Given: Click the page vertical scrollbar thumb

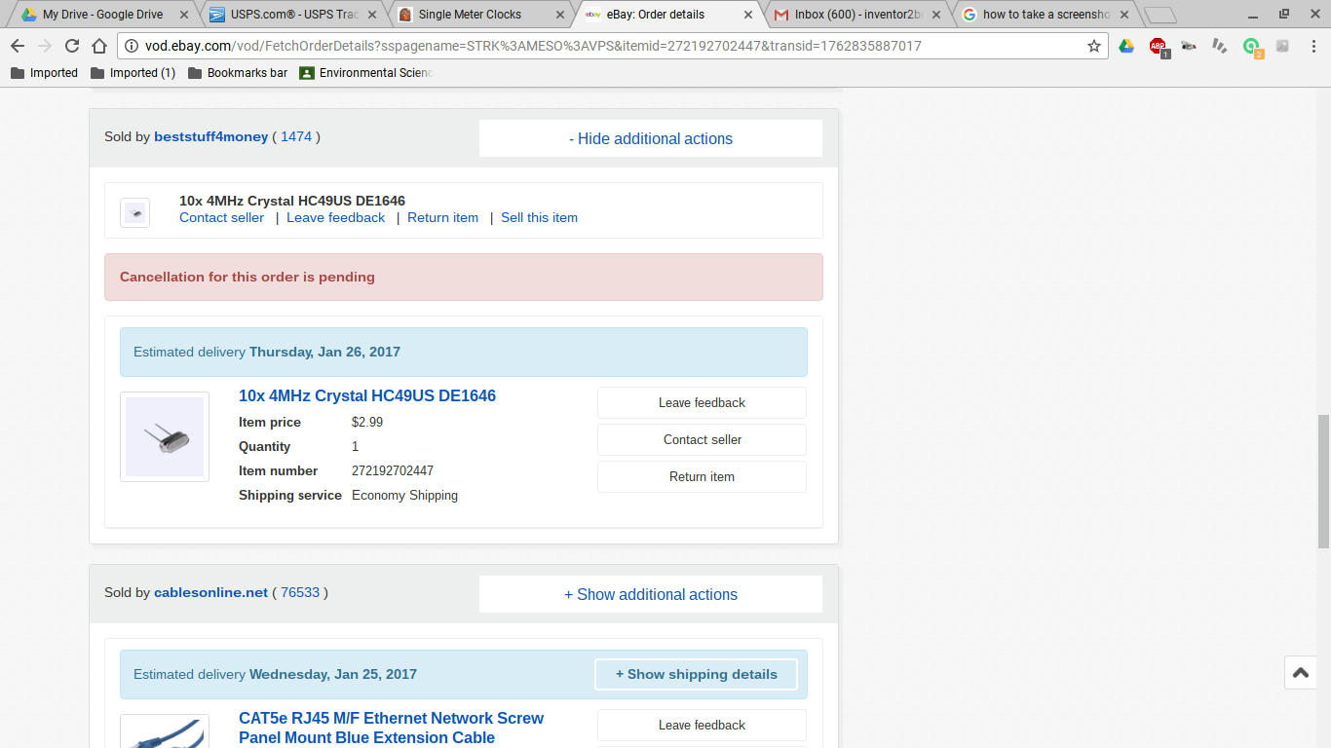Looking at the screenshot, I should click(x=1323, y=481).
